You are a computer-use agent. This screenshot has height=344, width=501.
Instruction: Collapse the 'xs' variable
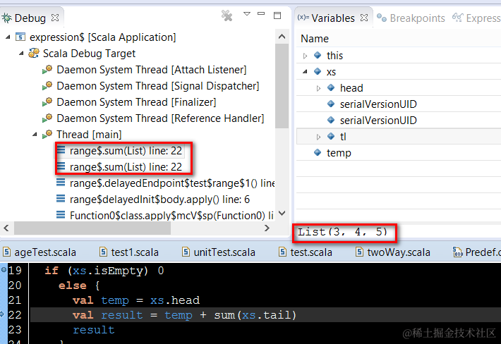pyautogui.click(x=305, y=72)
